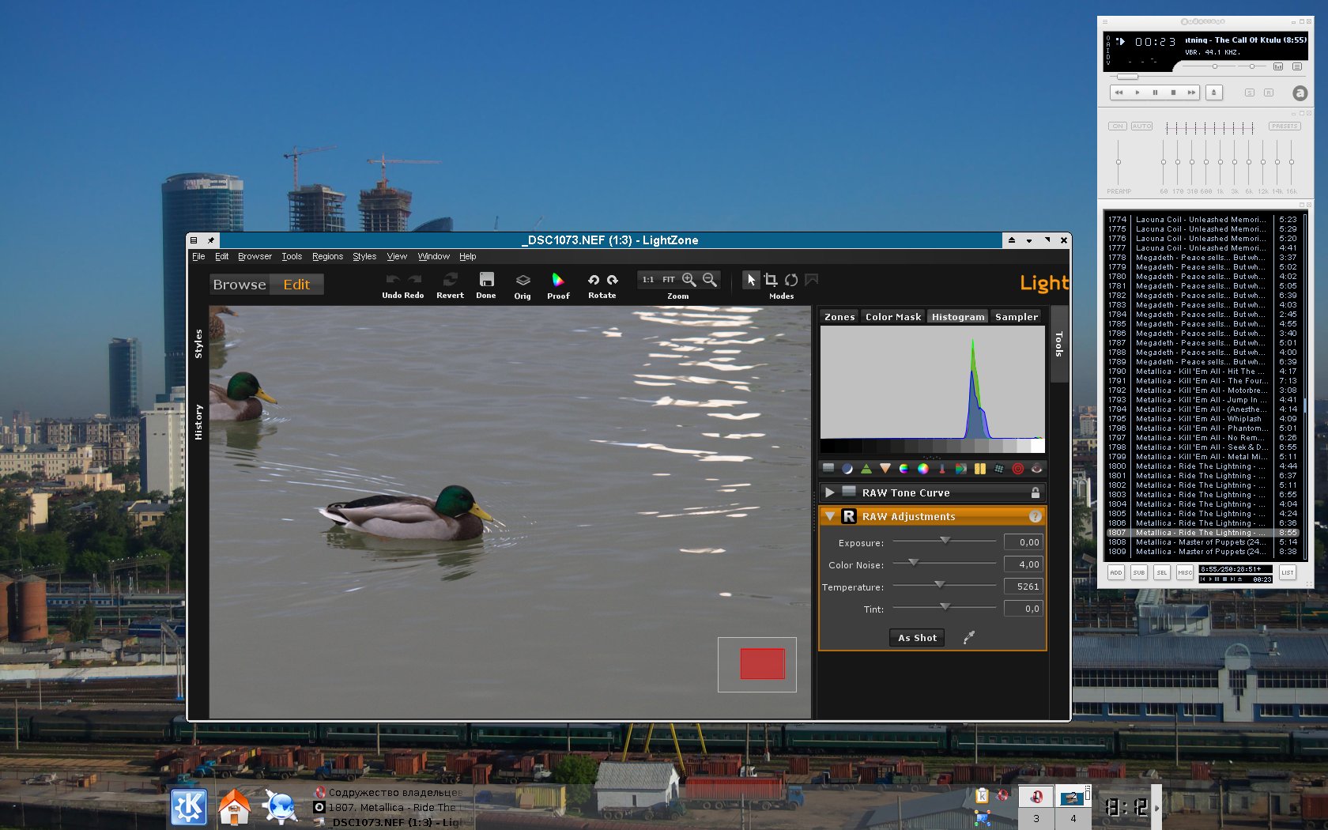
Task: Toggle the Proof color preview
Action: click(558, 280)
